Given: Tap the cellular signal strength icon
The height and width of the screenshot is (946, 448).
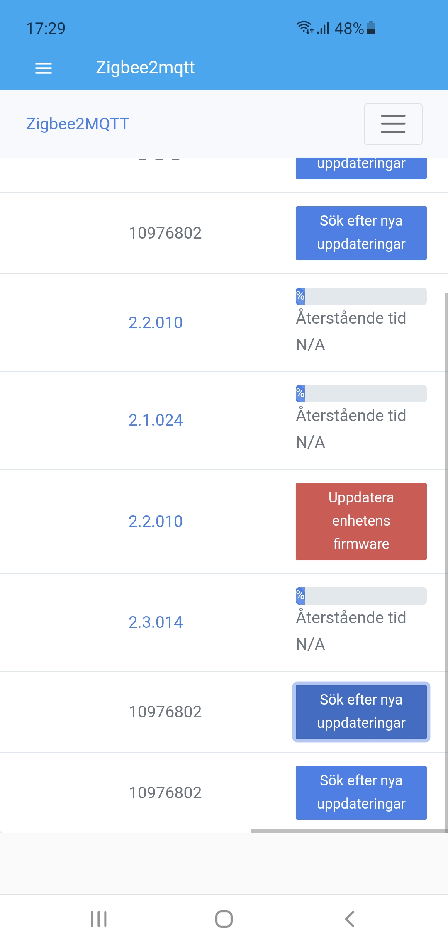Looking at the screenshot, I should pos(323,28).
